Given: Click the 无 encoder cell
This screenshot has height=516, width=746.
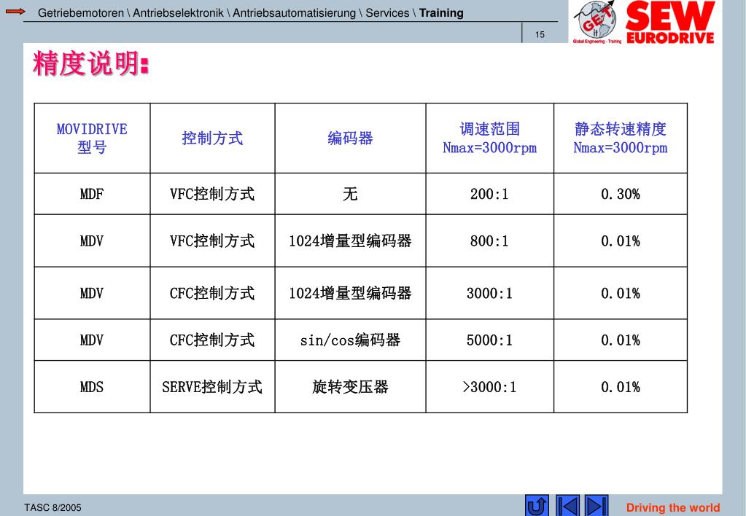Looking at the screenshot, I should [x=350, y=194].
